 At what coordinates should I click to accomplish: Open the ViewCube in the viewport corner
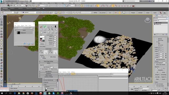pos(148,20)
